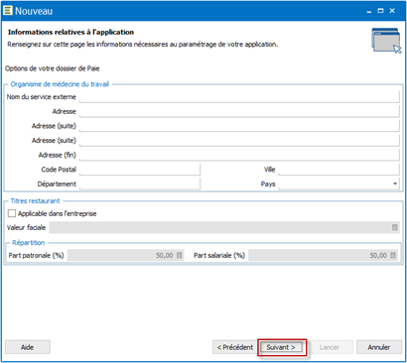Click the Adresse (fin) field

point(239,155)
